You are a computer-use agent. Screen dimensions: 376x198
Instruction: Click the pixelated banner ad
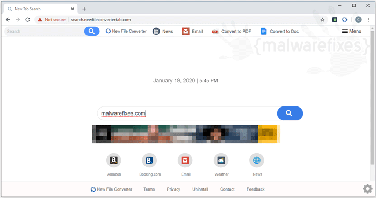186,134
